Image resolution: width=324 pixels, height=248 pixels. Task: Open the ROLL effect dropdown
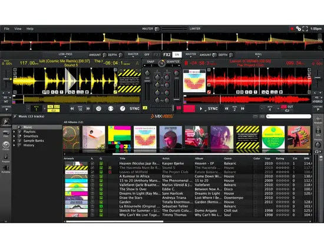point(258,55)
